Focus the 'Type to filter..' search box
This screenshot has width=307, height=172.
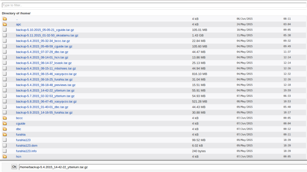pos(153,5)
